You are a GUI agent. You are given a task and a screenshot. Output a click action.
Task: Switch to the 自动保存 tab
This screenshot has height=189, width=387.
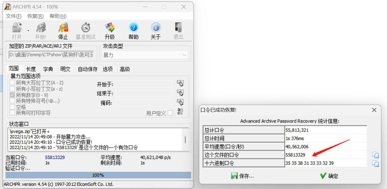(88, 69)
